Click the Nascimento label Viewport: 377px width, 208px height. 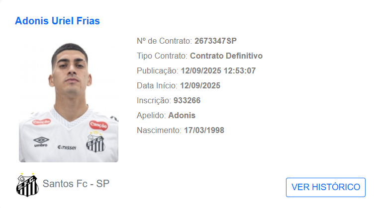[159, 130]
